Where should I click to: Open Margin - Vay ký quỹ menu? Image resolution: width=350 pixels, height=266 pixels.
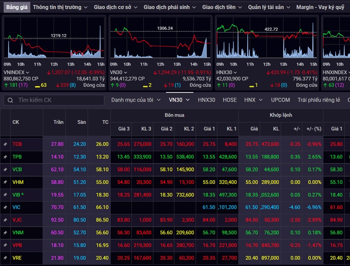click(x=320, y=7)
